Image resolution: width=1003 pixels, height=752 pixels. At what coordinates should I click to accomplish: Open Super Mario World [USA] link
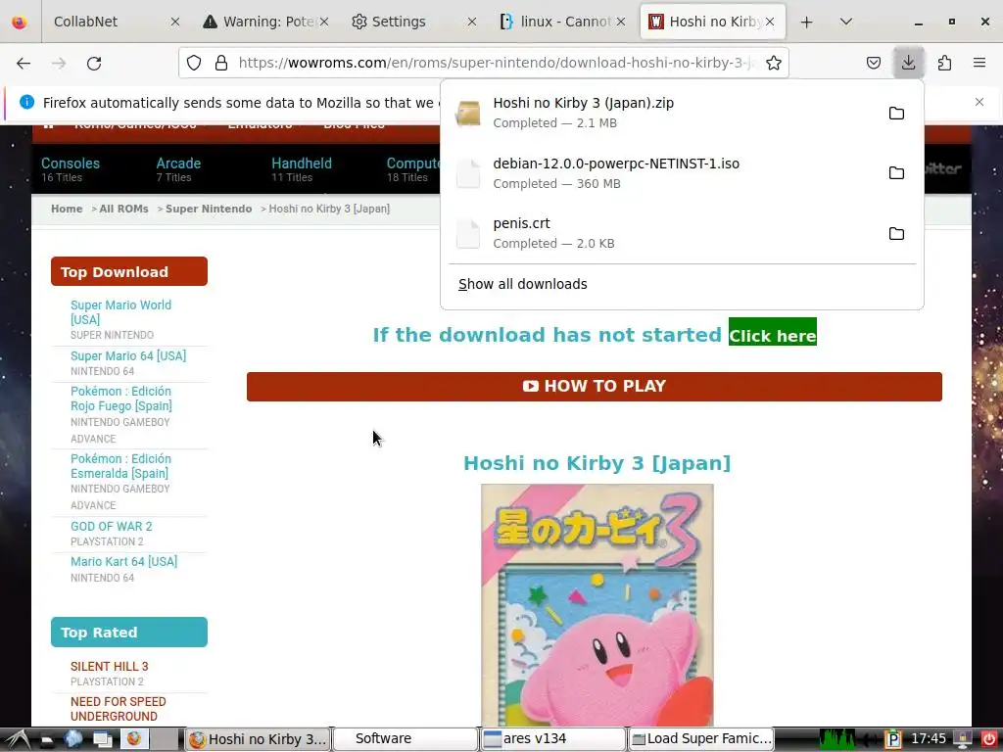[x=120, y=312]
